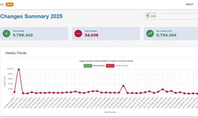Viewport: 198px width, 118px height.
Task: Click the week 26 x-axis date label
Action: pyautogui.click(x=118, y=103)
